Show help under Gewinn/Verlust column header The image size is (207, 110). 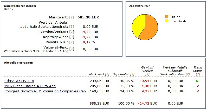[147, 74]
